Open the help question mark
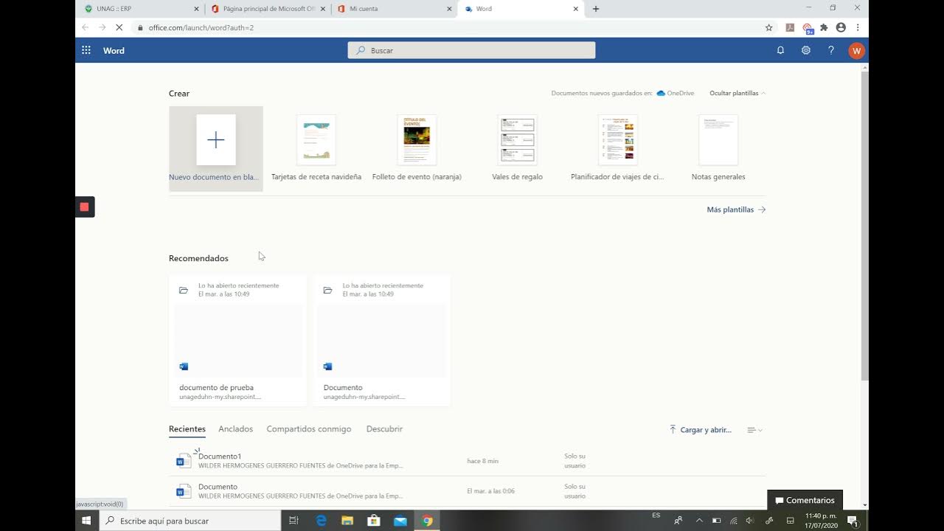Image resolution: width=944 pixels, height=531 pixels. pos(830,50)
